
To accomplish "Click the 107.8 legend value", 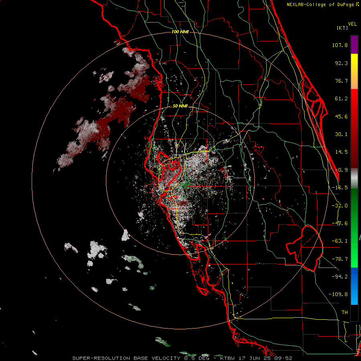I will coord(340,45).
